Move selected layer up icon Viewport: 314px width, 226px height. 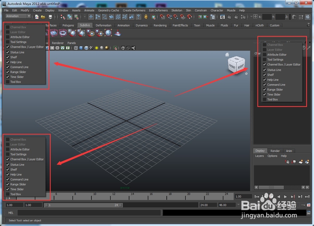(x=287, y=162)
